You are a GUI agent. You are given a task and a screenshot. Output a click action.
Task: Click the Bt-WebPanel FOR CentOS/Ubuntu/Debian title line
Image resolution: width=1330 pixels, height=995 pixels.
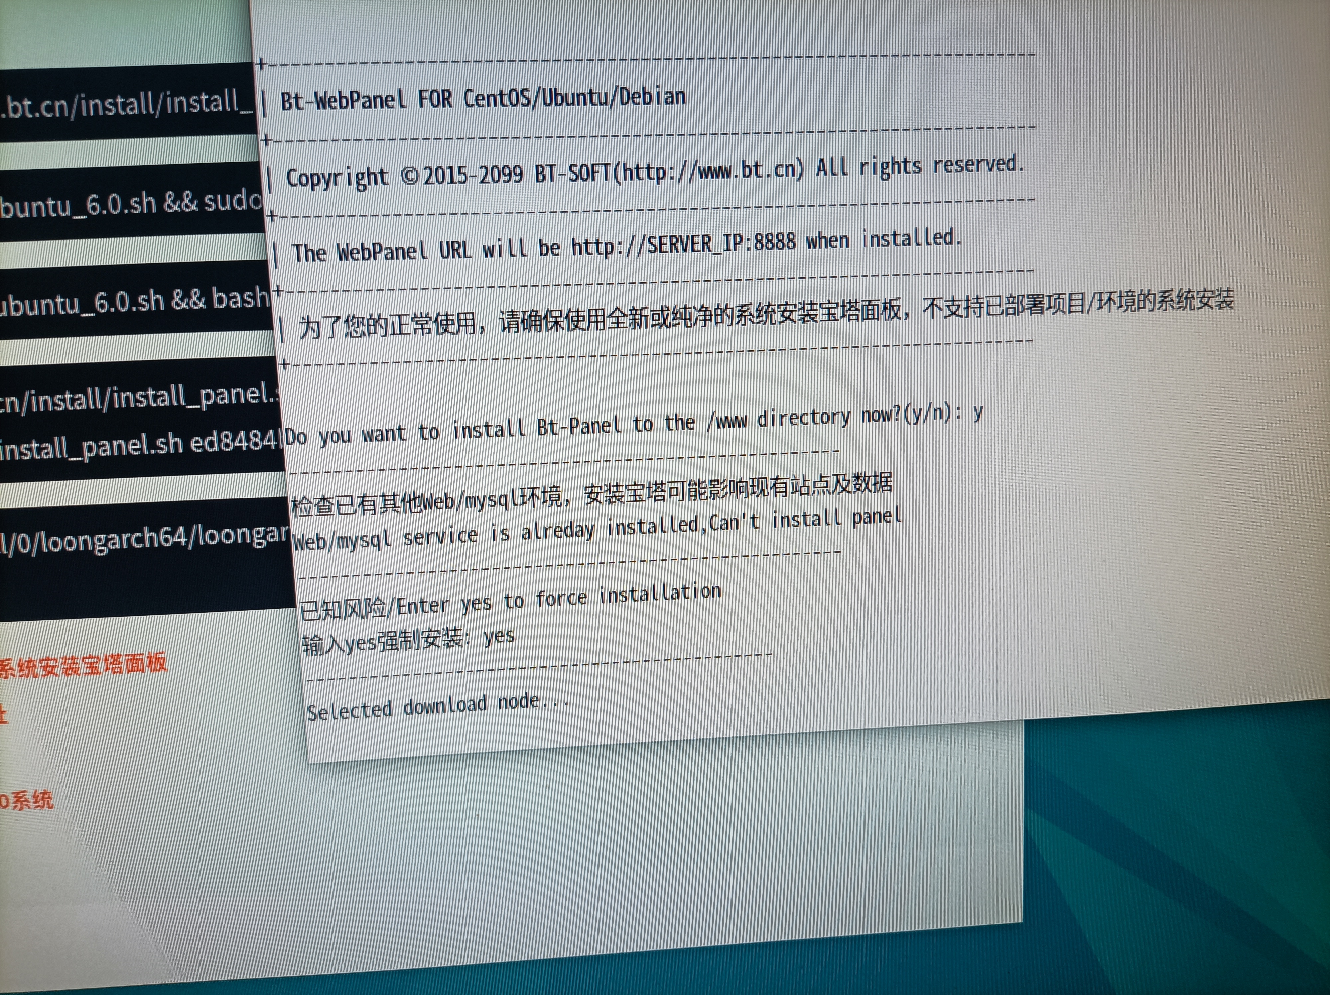(x=483, y=99)
